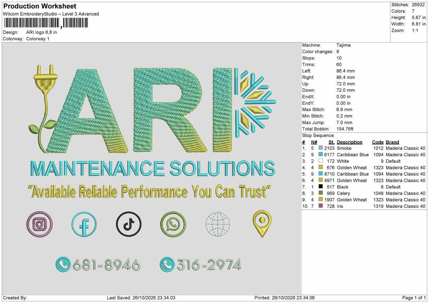Select the Golden Wheat swatch with 1907 stitches
429x303 pixels.
tap(321, 200)
